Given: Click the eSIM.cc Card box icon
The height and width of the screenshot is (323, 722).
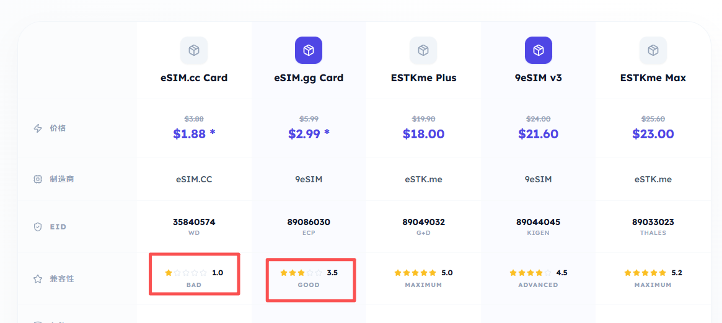Looking at the screenshot, I should [194, 50].
